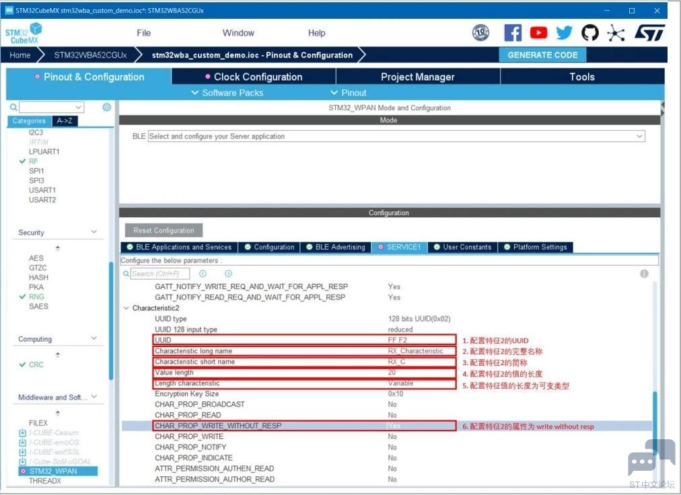Open BLE Applications and Services tab

point(179,247)
